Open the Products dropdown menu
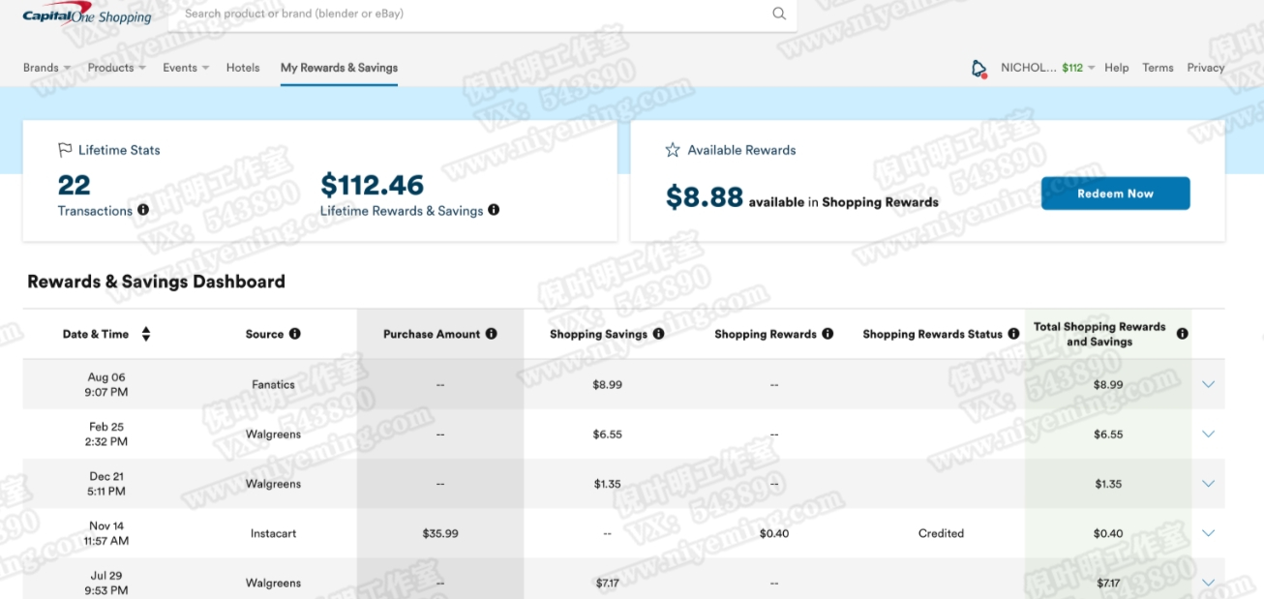 116,68
